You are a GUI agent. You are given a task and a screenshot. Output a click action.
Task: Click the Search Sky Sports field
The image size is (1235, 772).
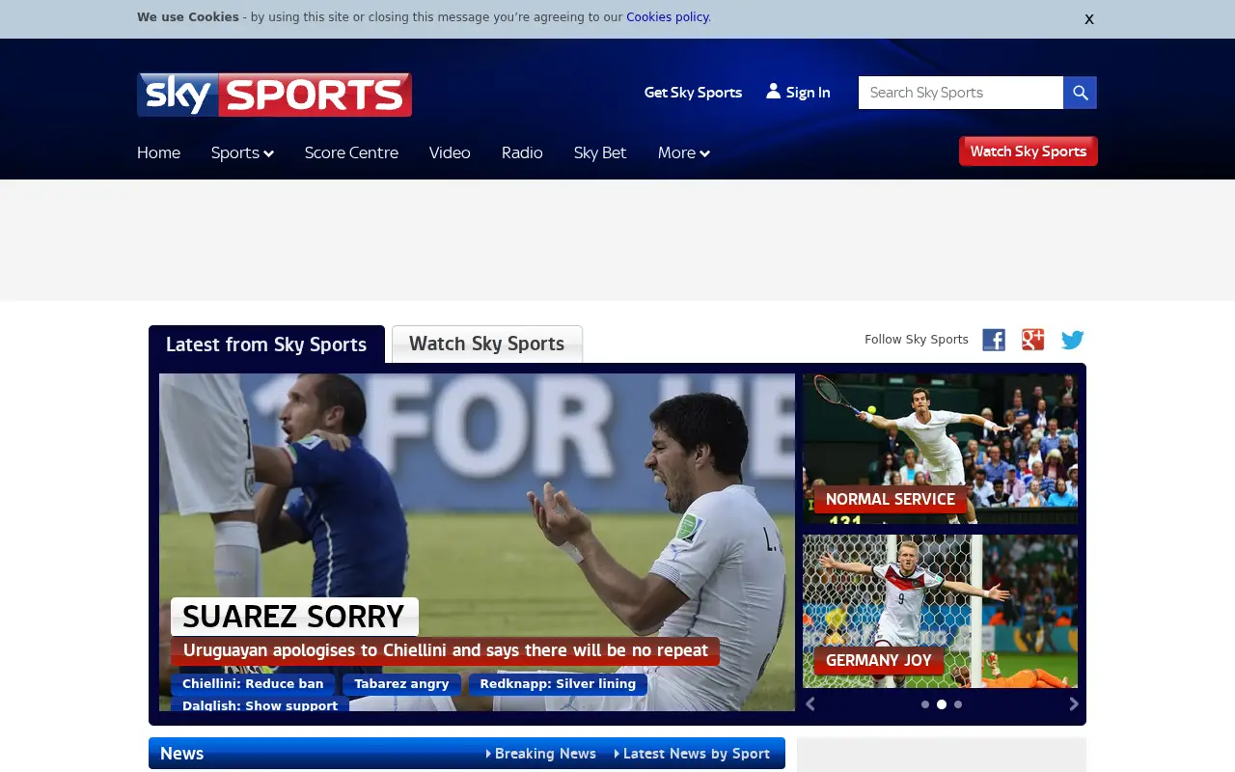(961, 93)
